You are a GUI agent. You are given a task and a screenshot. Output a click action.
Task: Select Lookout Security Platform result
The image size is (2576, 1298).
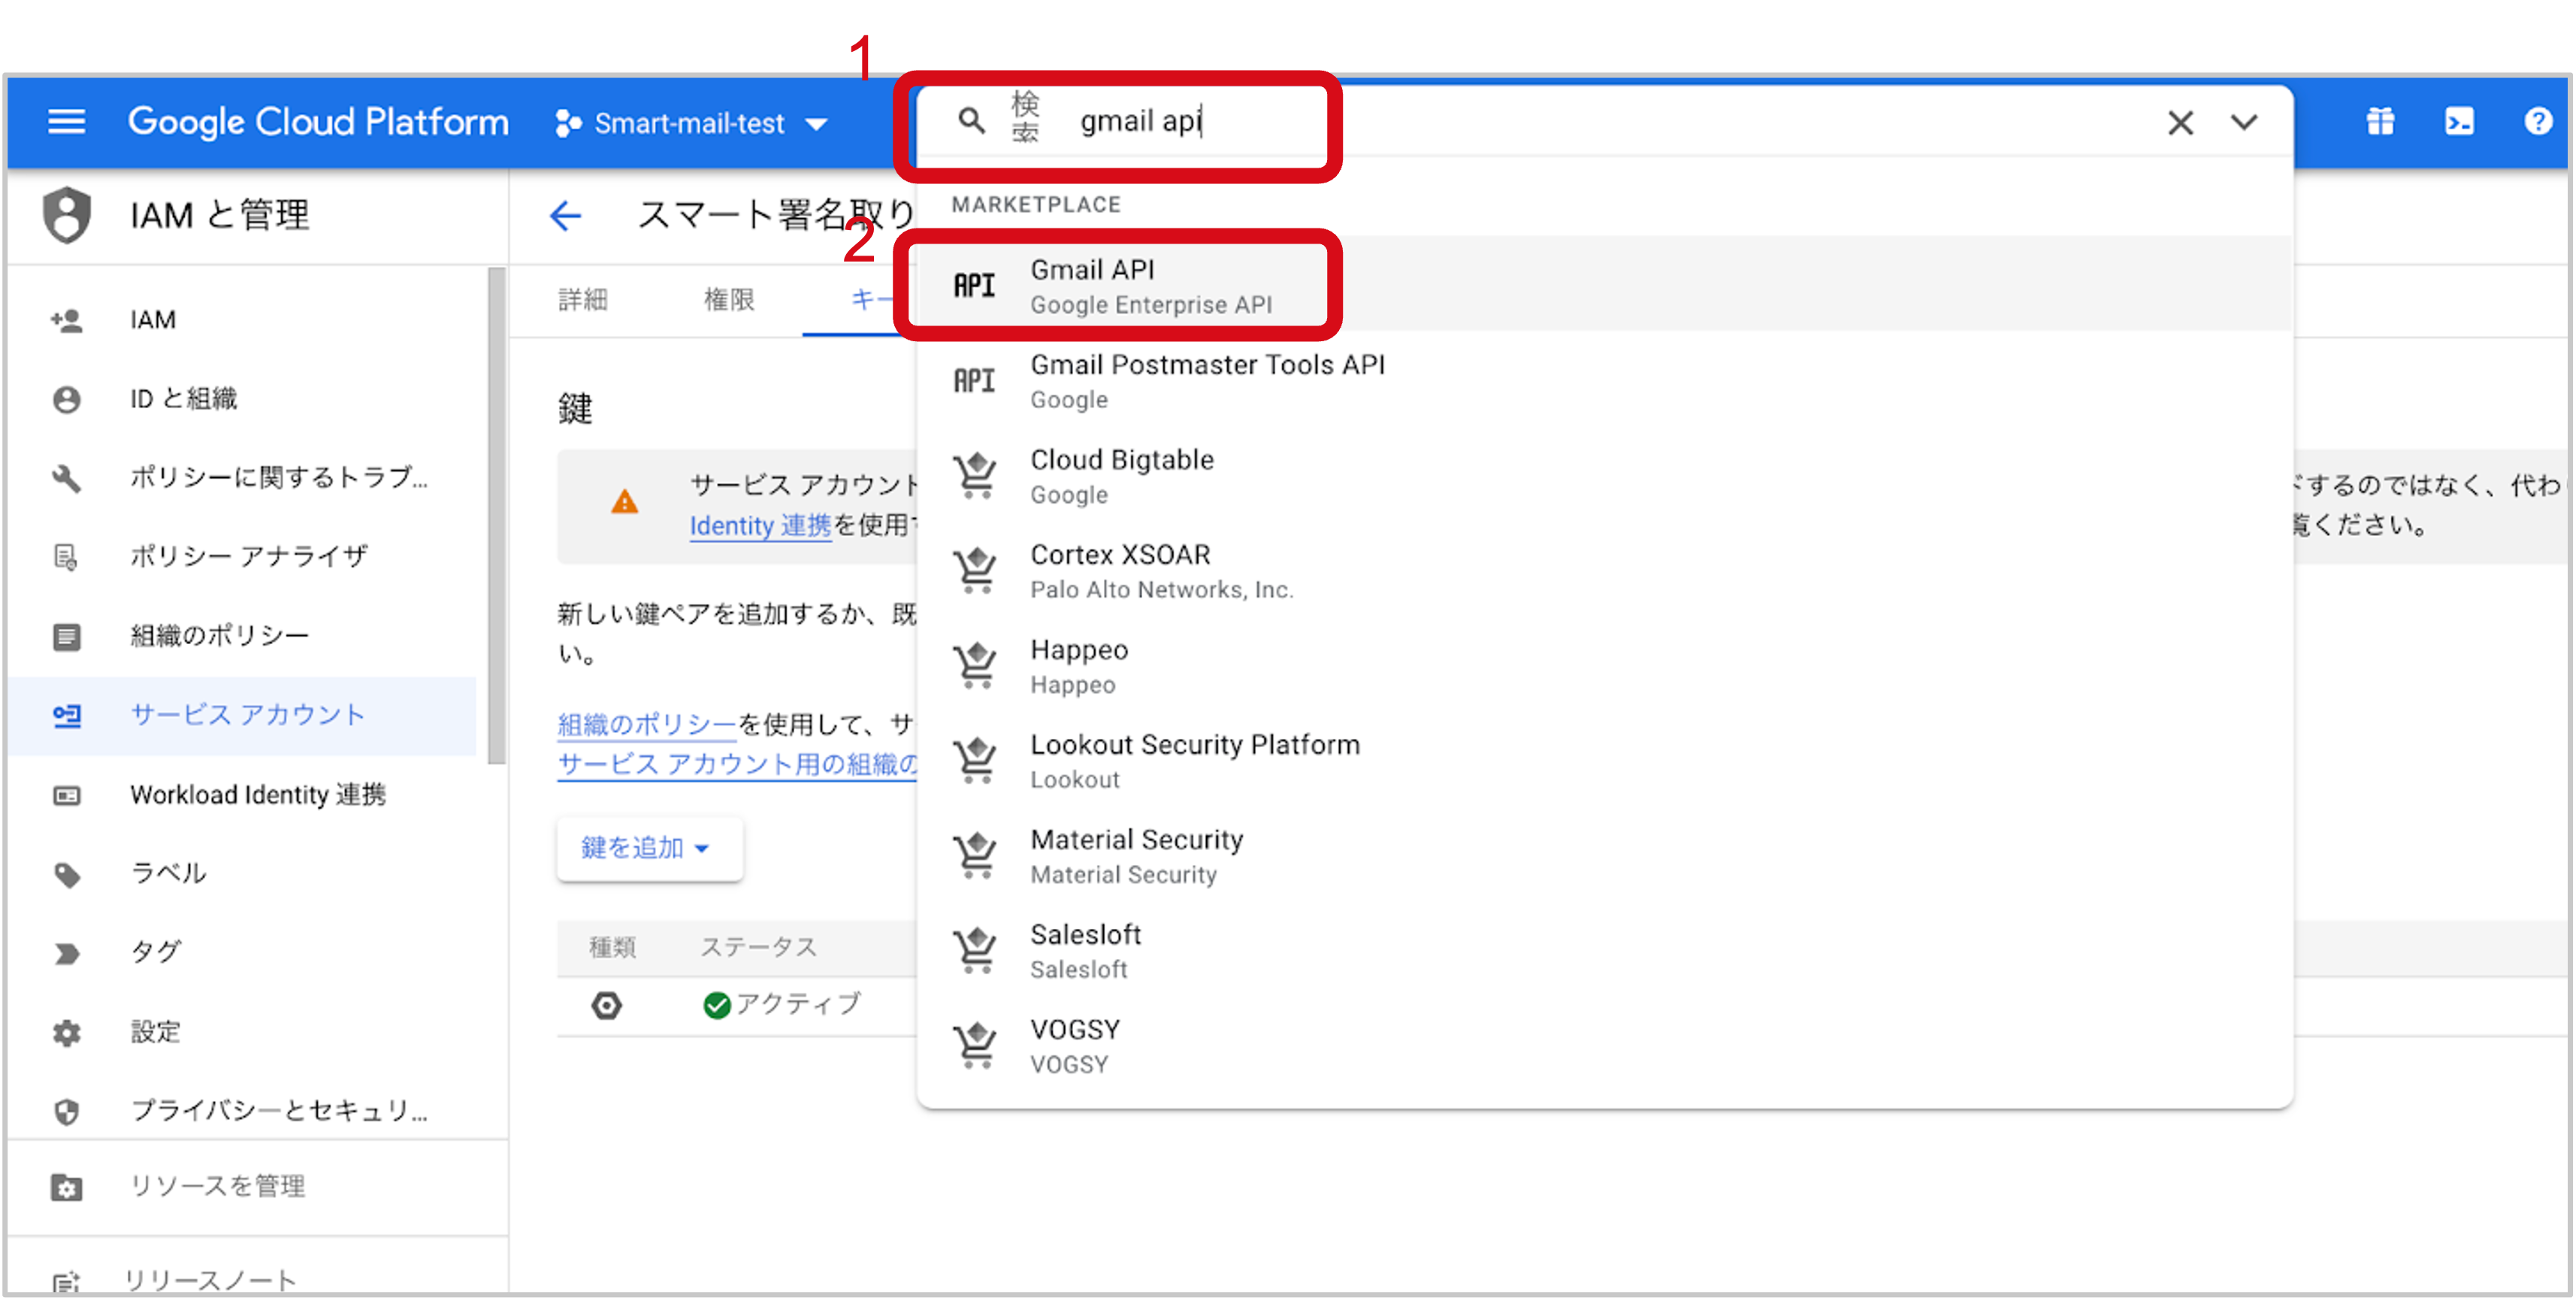pos(1604,761)
